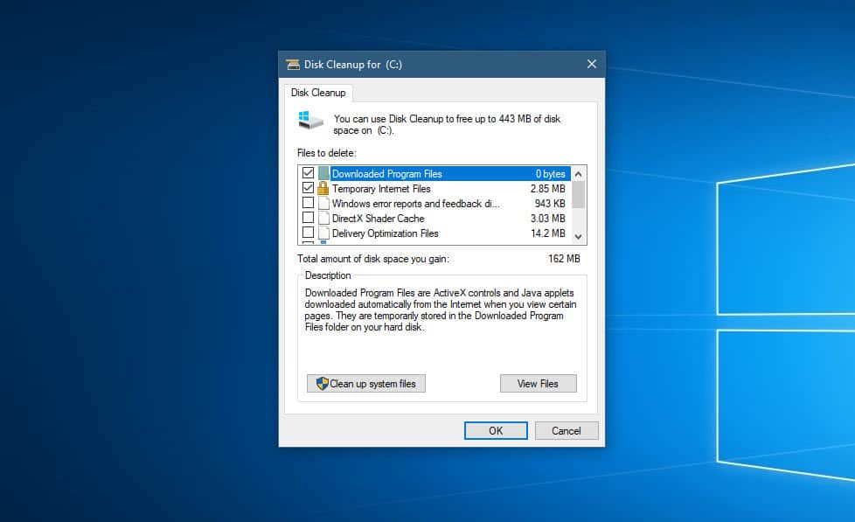
Task: Check the DirectX Shader Cache checkbox
Action: click(x=308, y=217)
